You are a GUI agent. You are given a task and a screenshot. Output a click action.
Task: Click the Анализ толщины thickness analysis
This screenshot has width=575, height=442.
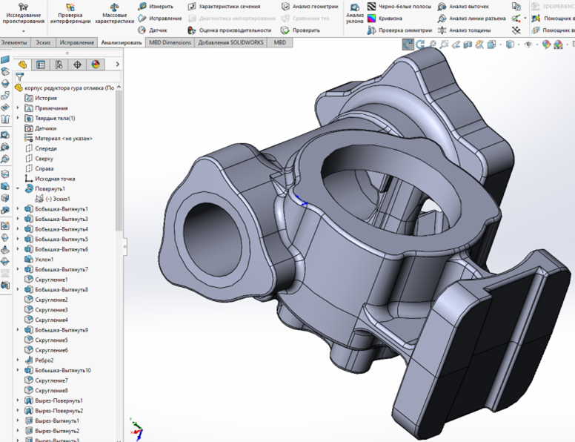(442, 30)
